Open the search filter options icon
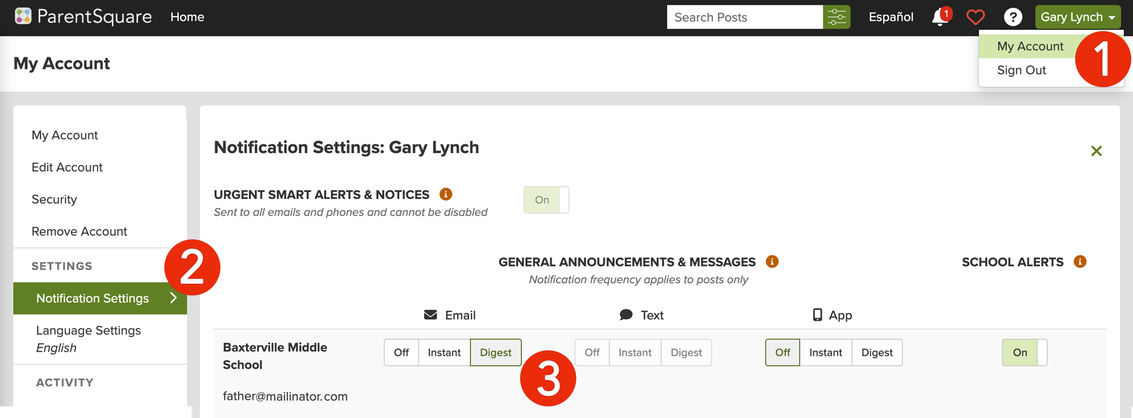This screenshot has width=1133, height=418. (x=837, y=17)
